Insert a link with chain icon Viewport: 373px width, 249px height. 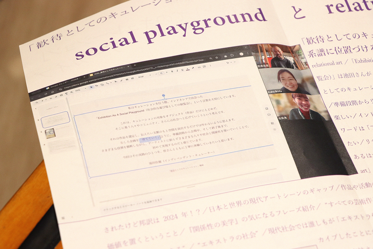tap(199, 67)
